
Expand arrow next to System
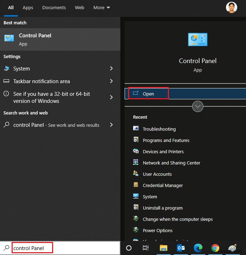111,68
